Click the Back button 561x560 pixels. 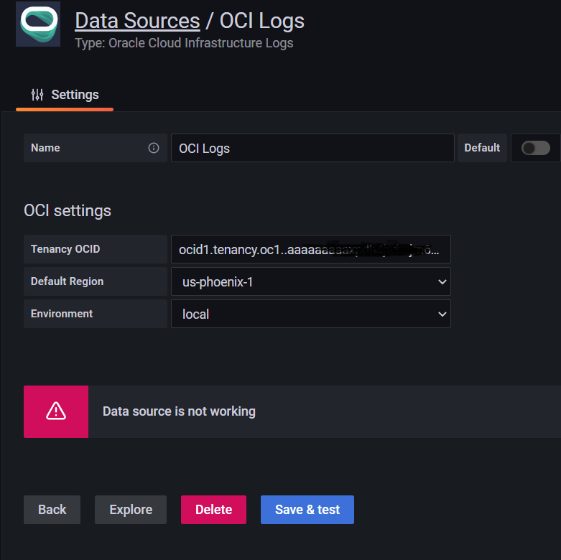52,510
